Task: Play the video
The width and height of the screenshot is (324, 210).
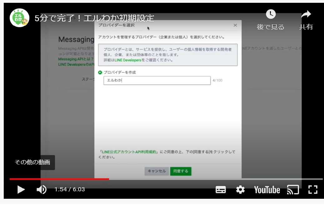Action: tap(21, 189)
